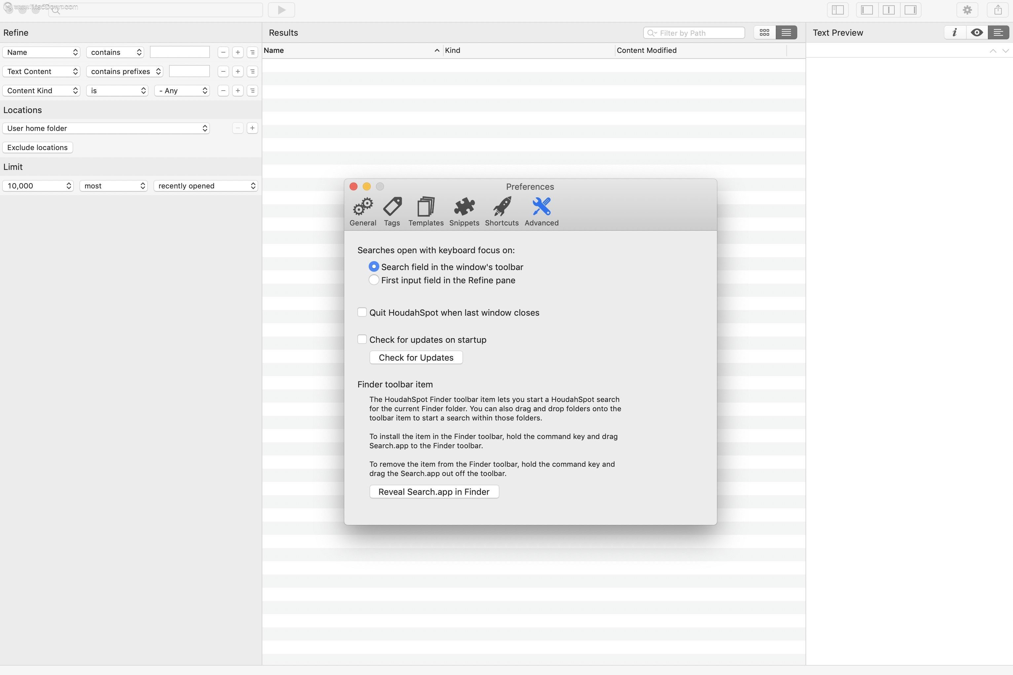Screen dimensions: 1013x675
Task: Switch results to grid view
Action: 764,33
